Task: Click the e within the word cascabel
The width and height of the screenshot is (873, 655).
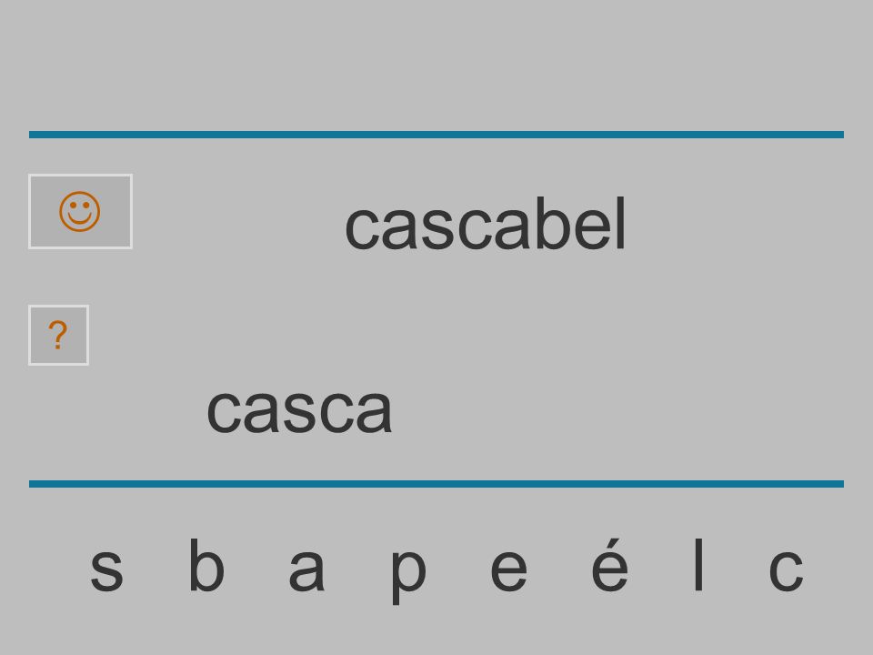Action: click(x=591, y=228)
